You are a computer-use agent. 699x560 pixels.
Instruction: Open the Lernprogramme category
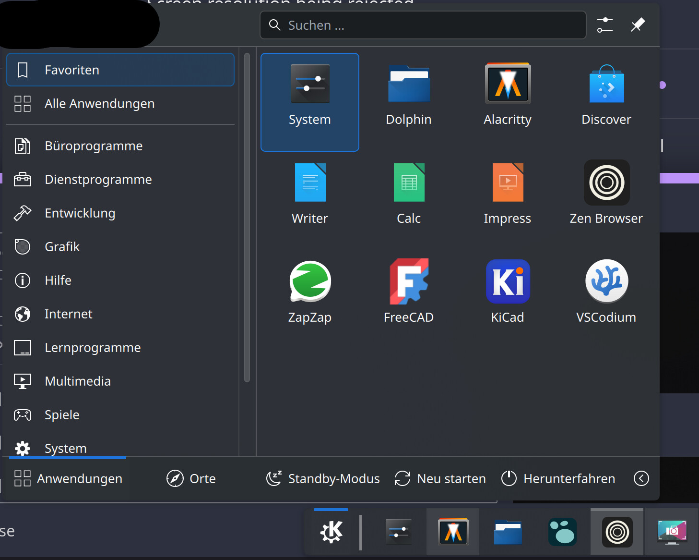coord(120,347)
